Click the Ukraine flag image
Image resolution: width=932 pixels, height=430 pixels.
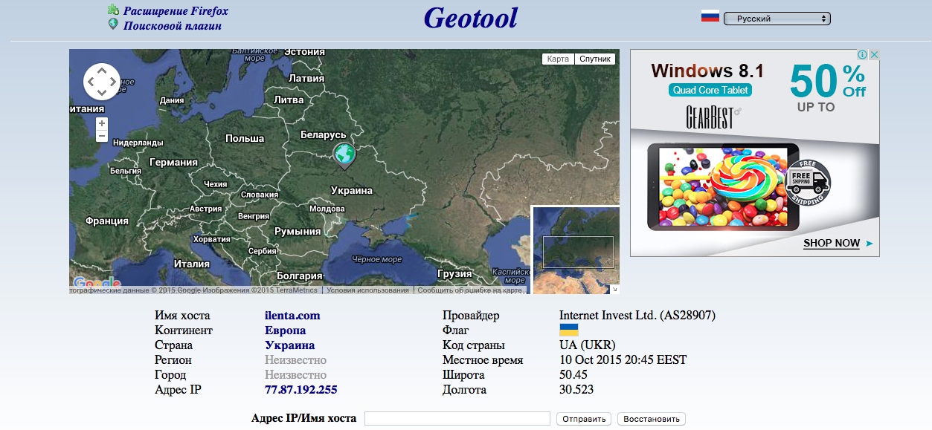tap(568, 330)
